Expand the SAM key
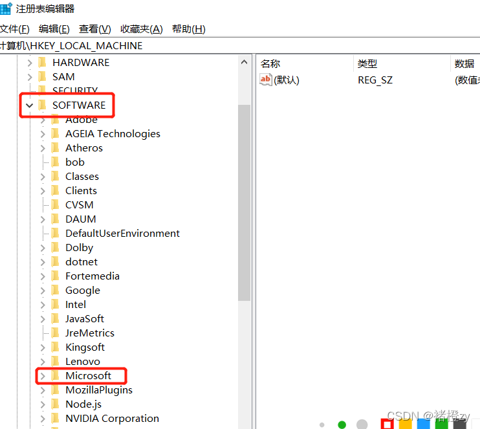This screenshot has width=480, height=429. tap(30, 77)
